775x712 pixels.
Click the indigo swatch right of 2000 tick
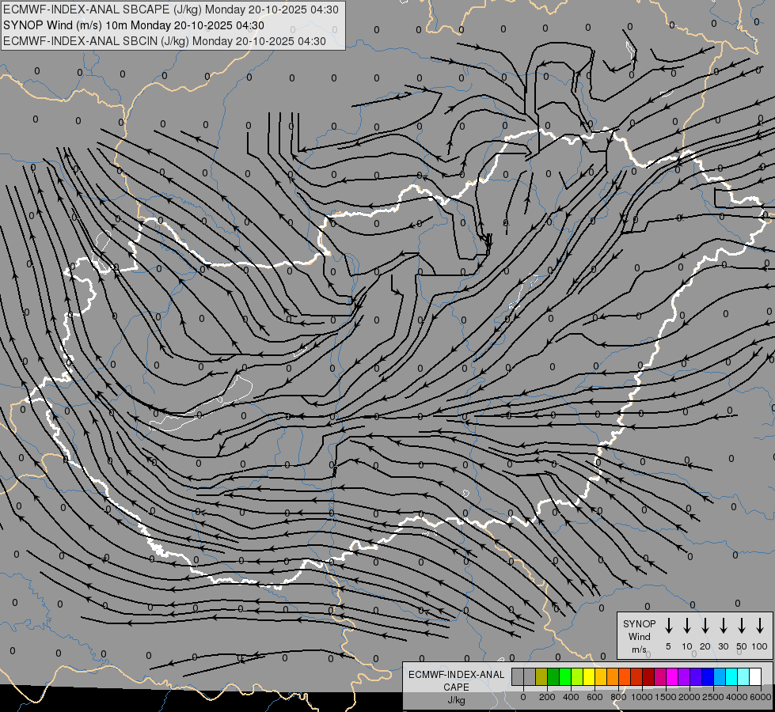click(x=696, y=677)
